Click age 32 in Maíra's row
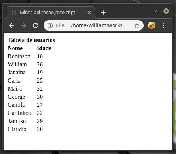This screenshot has width=176, height=154. pyautogui.click(x=40, y=89)
